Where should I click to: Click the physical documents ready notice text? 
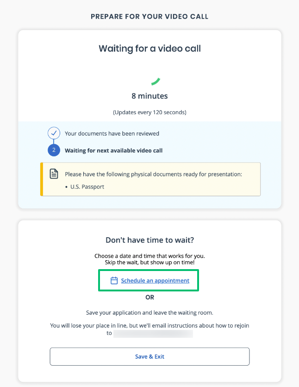coord(153,174)
